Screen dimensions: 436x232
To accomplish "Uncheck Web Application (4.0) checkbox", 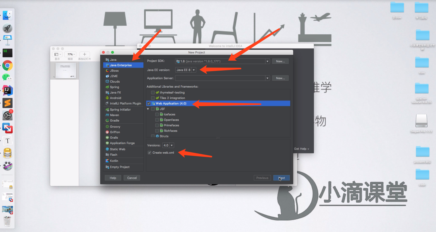I will point(149,103).
